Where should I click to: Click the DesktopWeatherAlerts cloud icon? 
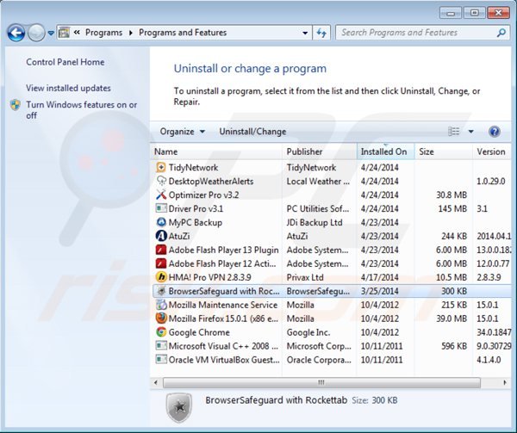point(161,181)
